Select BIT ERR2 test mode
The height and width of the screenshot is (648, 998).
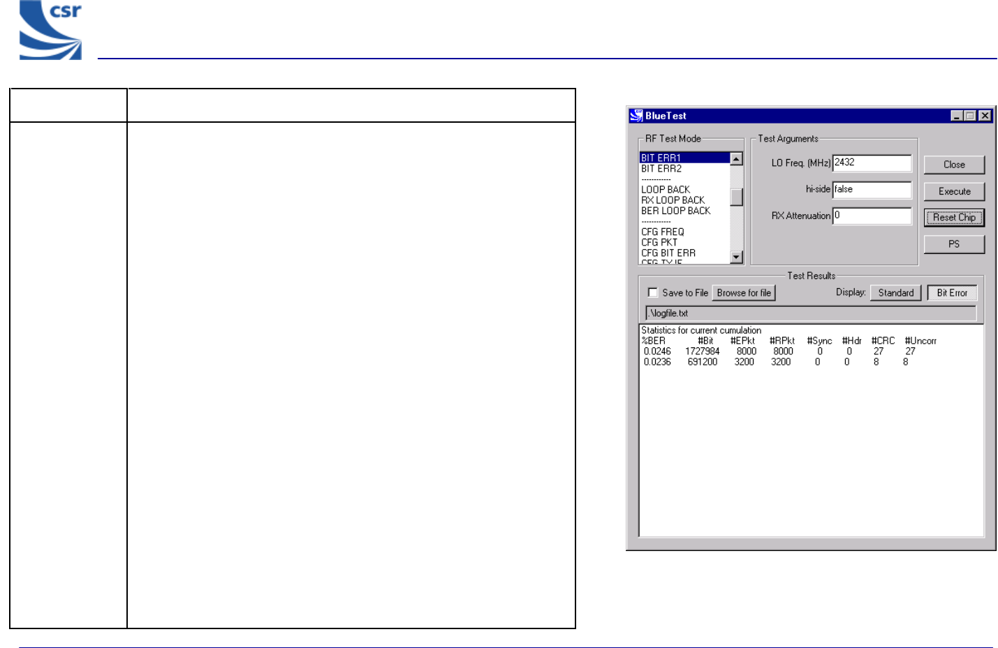[661, 169]
